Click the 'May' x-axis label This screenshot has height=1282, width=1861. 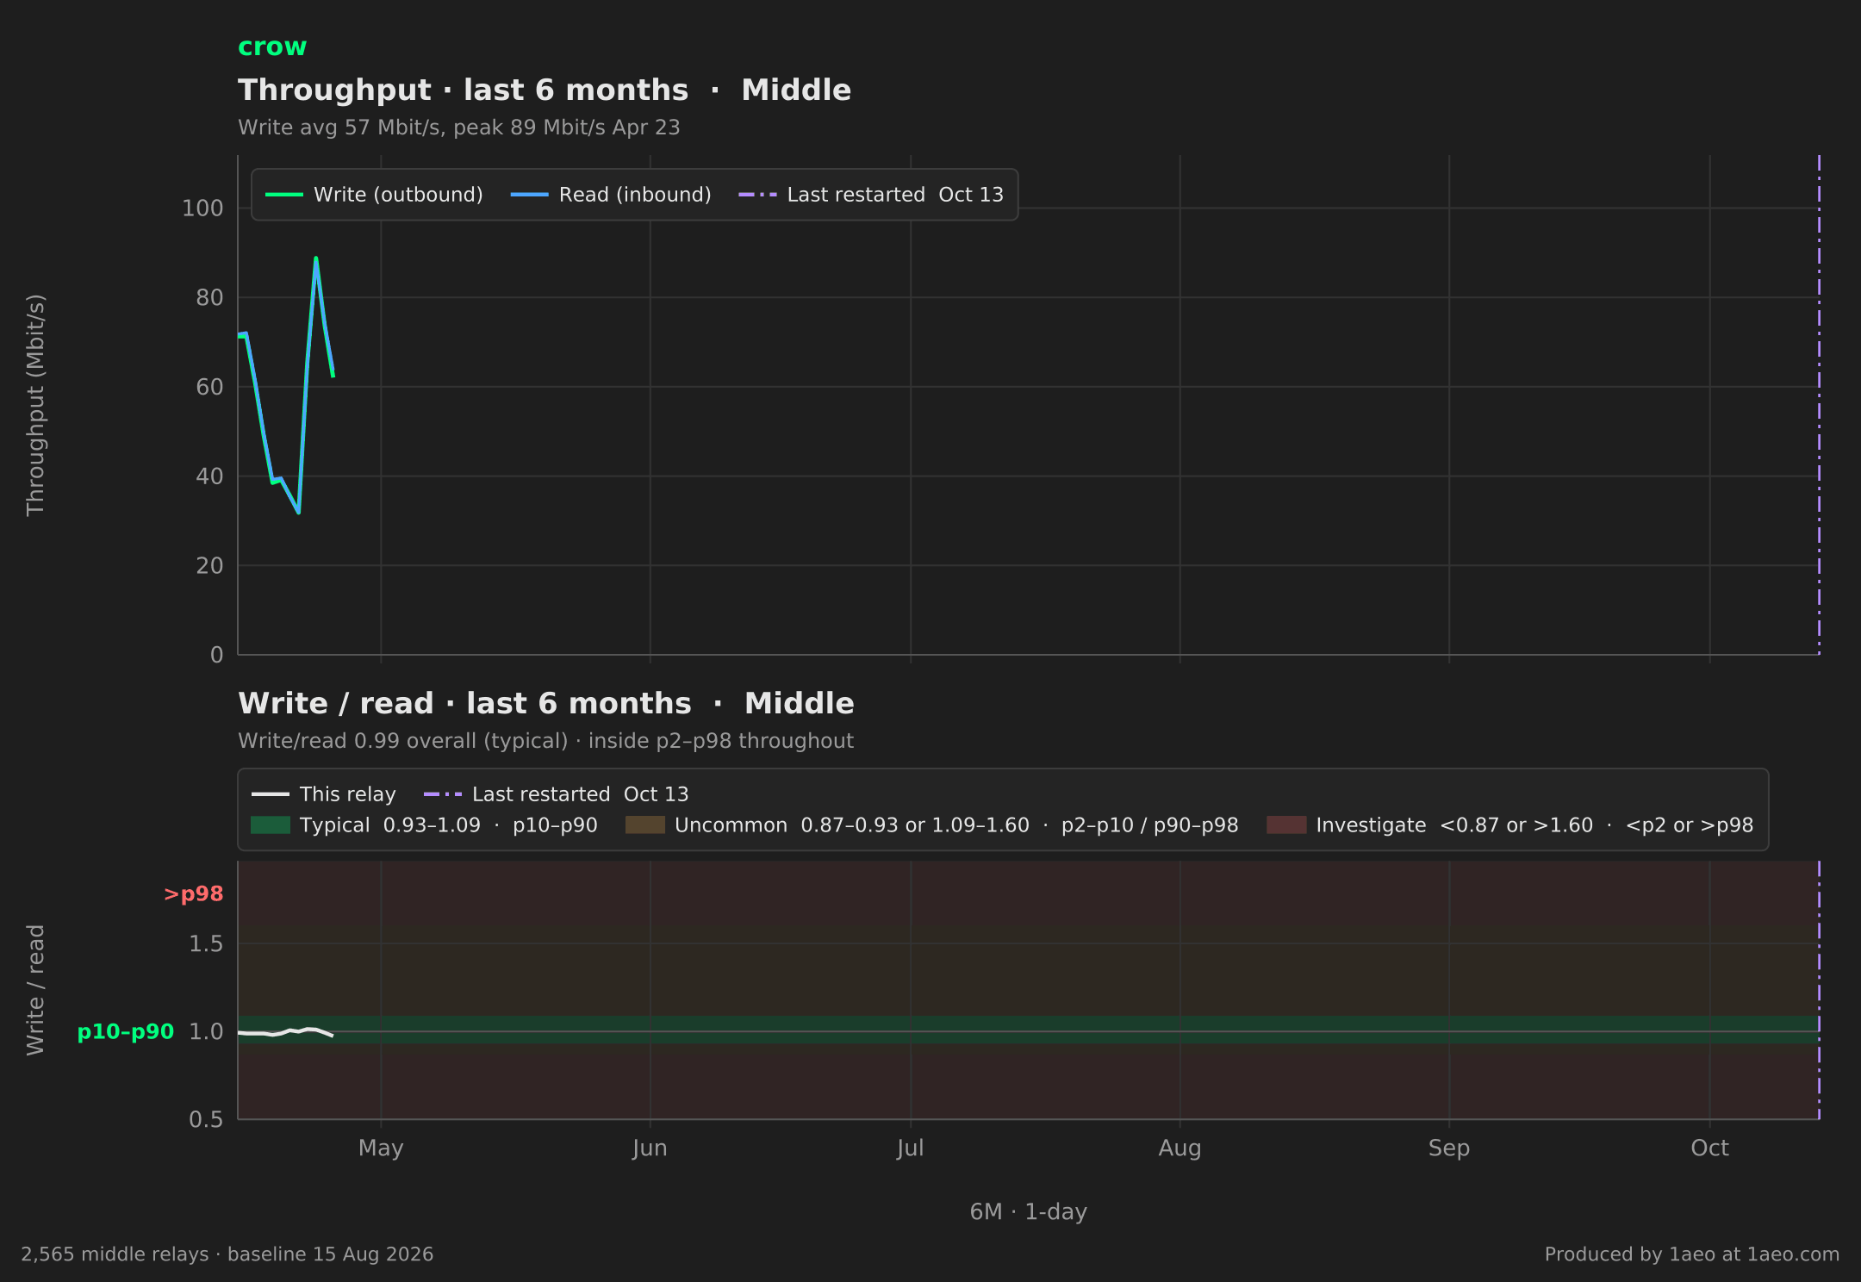tap(381, 1148)
